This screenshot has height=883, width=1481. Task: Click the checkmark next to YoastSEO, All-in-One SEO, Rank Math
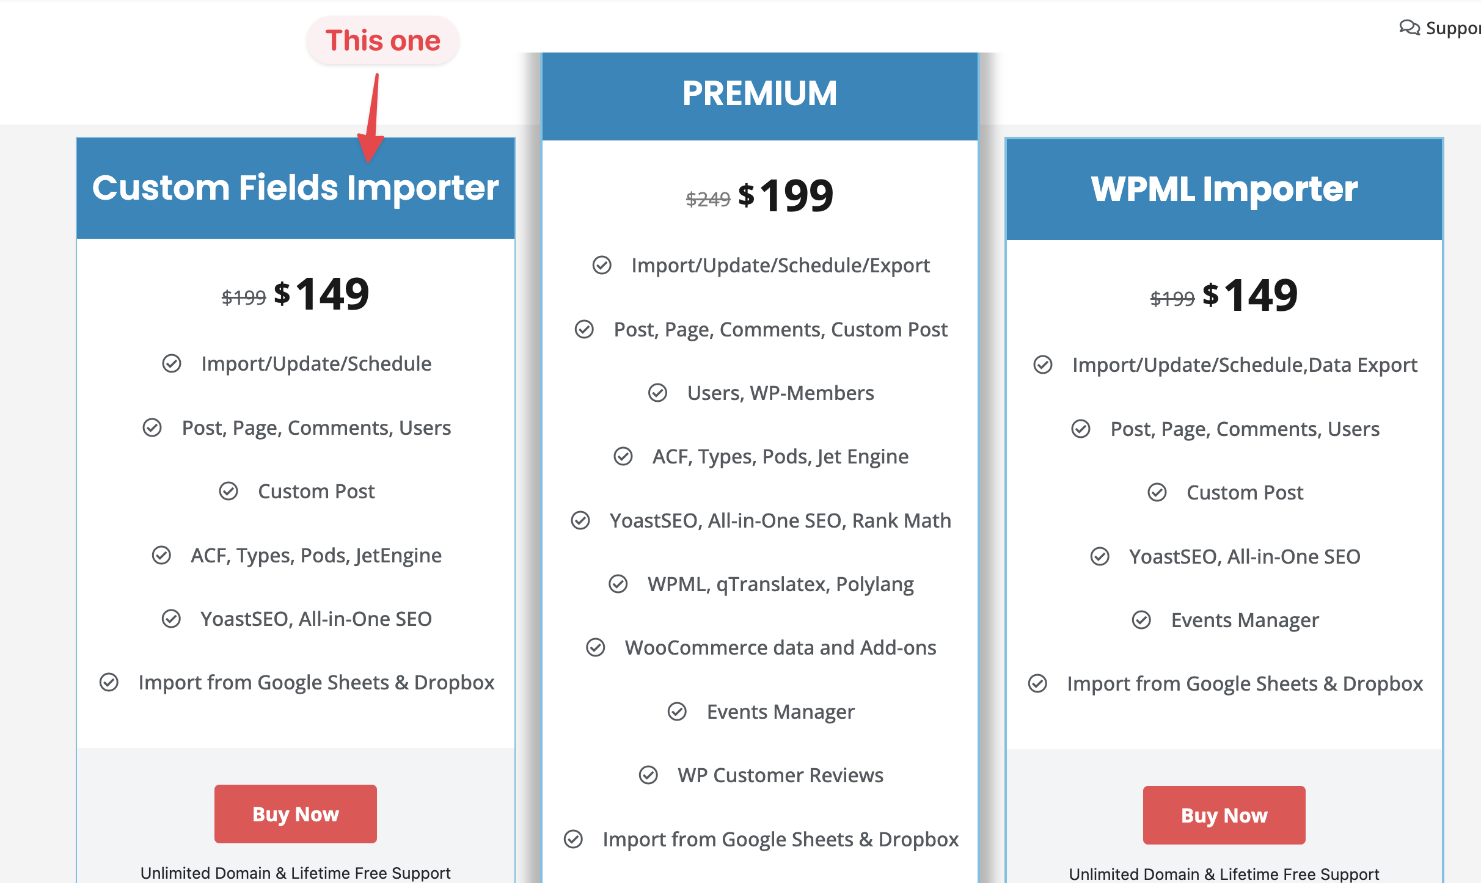tap(581, 521)
